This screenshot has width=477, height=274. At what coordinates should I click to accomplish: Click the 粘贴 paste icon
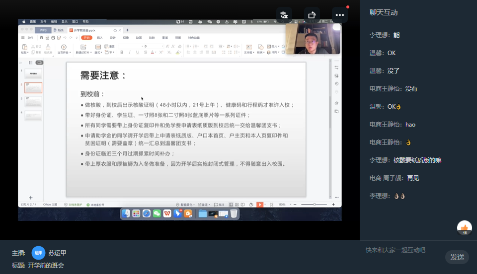click(24, 47)
